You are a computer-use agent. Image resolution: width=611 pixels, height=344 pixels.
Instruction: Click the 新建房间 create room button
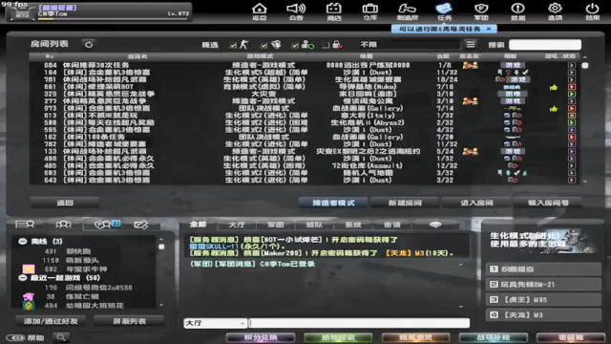click(405, 203)
